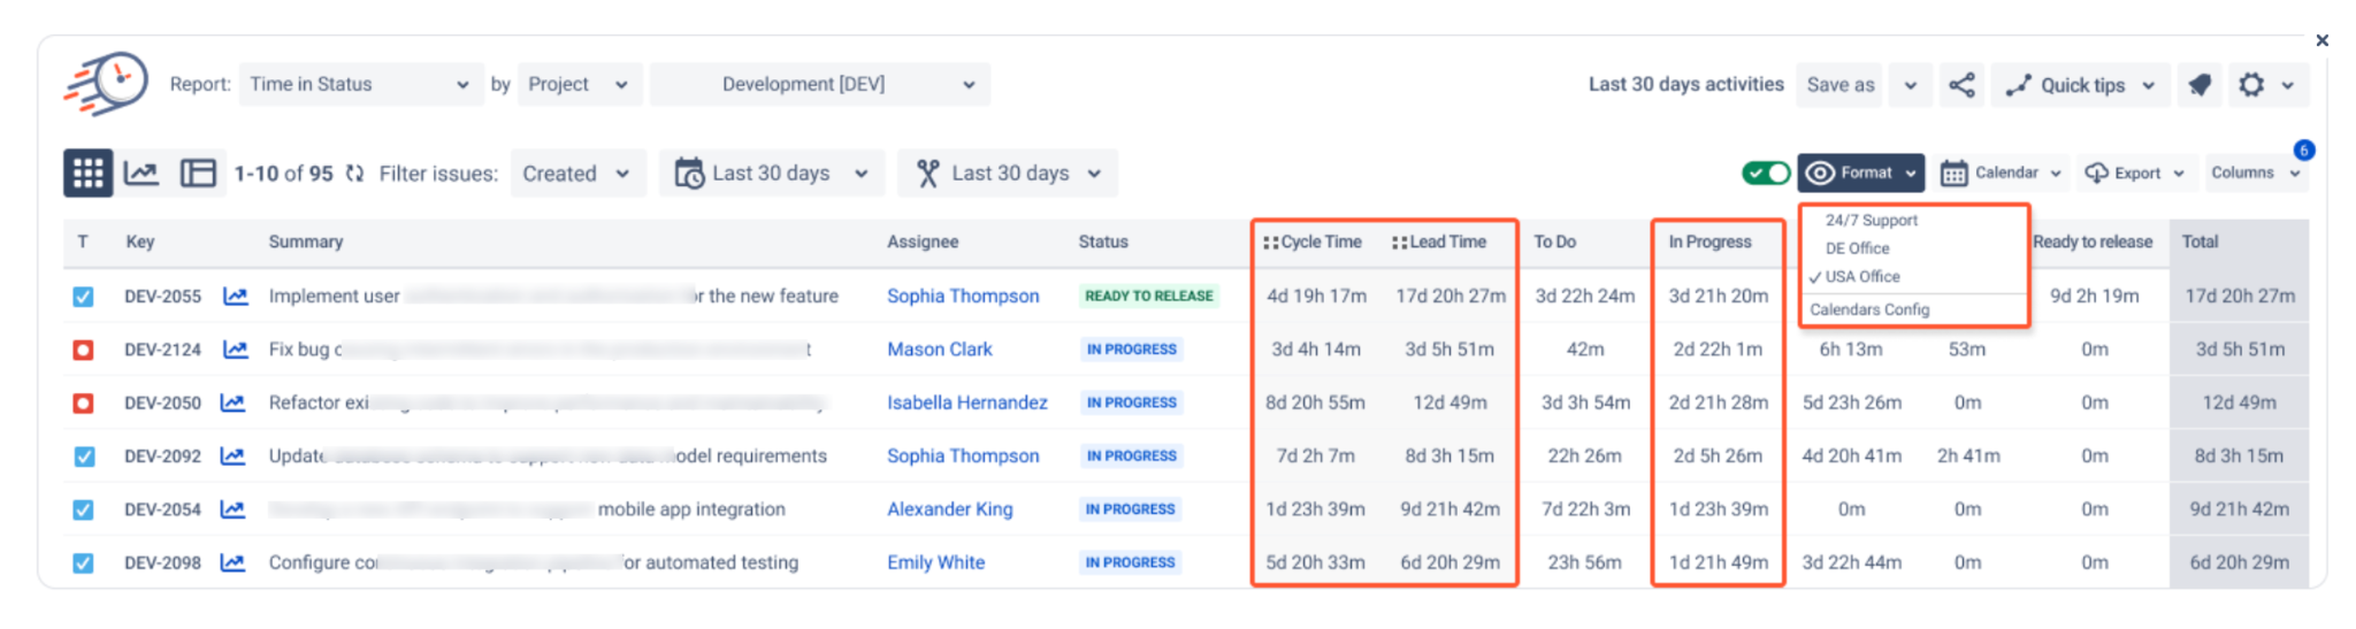The image size is (2356, 629).
Task: Click the Format button
Action: pyautogui.click(x=1860, y=173)
